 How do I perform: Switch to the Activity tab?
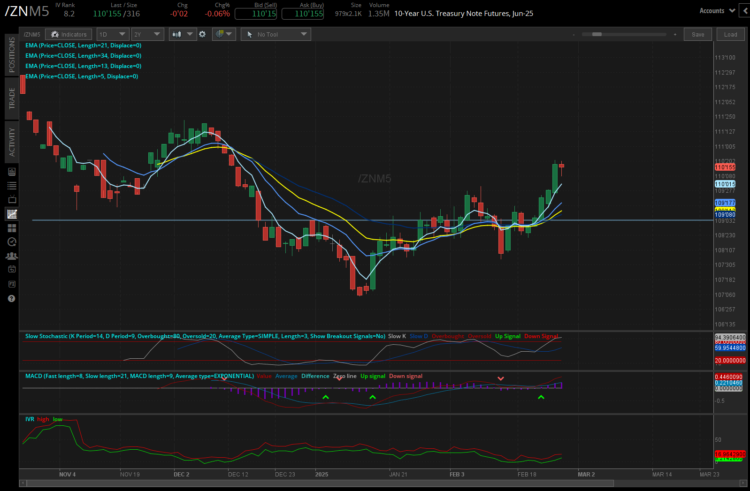coord(12,142)
